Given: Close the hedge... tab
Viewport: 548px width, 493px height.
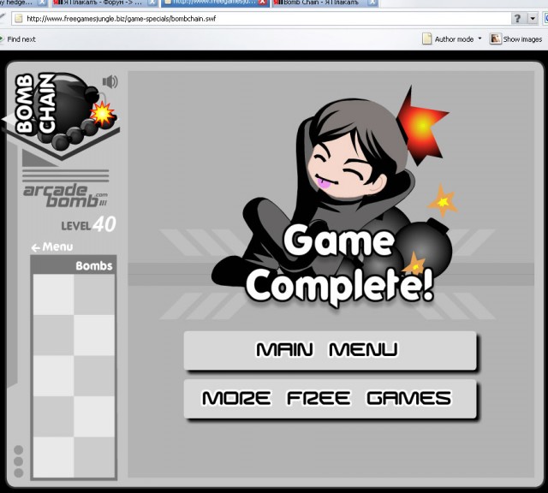Looking at the screenshot, I should [42, 3].
